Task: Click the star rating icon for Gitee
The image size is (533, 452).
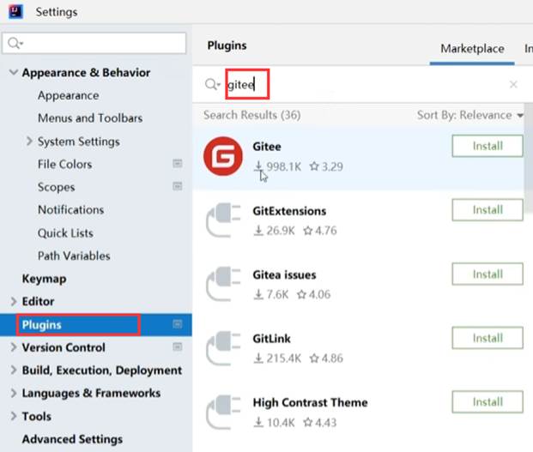Action: click(314, 166)
